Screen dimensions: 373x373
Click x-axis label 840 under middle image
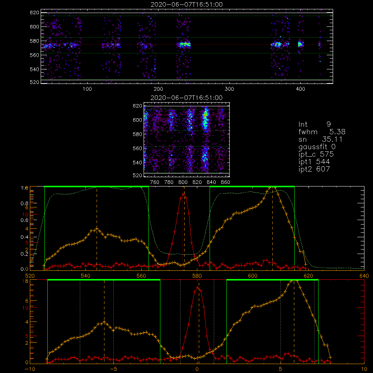(211, 182)
